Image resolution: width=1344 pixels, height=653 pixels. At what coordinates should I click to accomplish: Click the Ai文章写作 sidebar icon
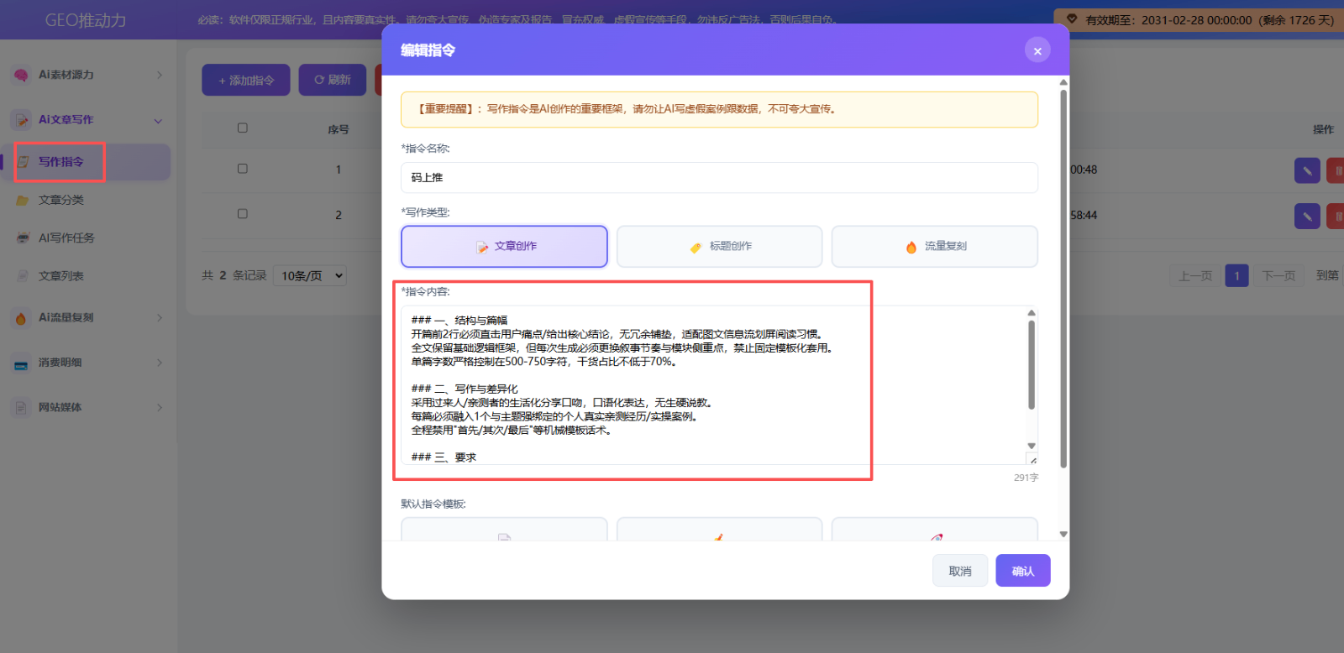21,120
